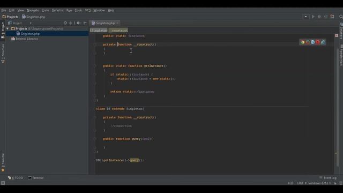This screenshot has width=343, height=193.
Task: Click the \Singleton breadcrumb above editor
Action: pos(99,30)
